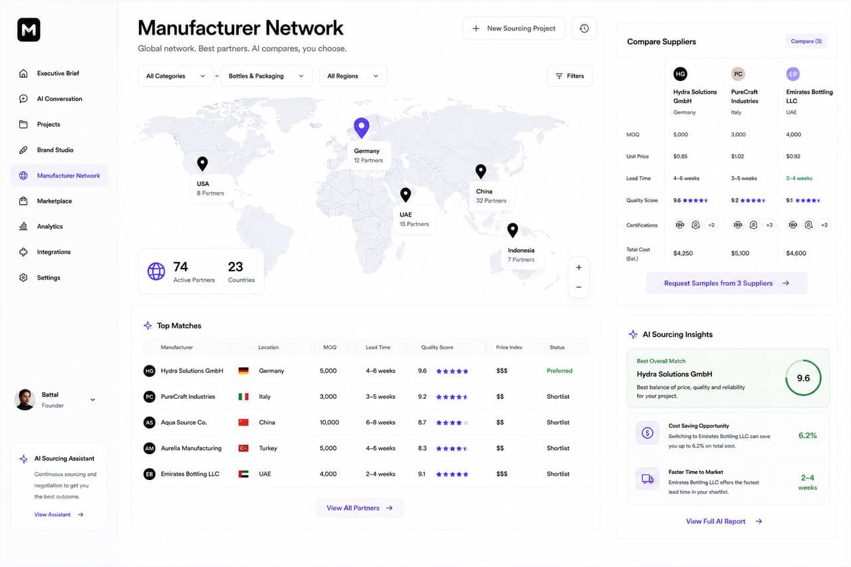The width and height of the screenshot is (851, 567).
Task: Click New Sourcing Project button
Action: coord(514,29)
